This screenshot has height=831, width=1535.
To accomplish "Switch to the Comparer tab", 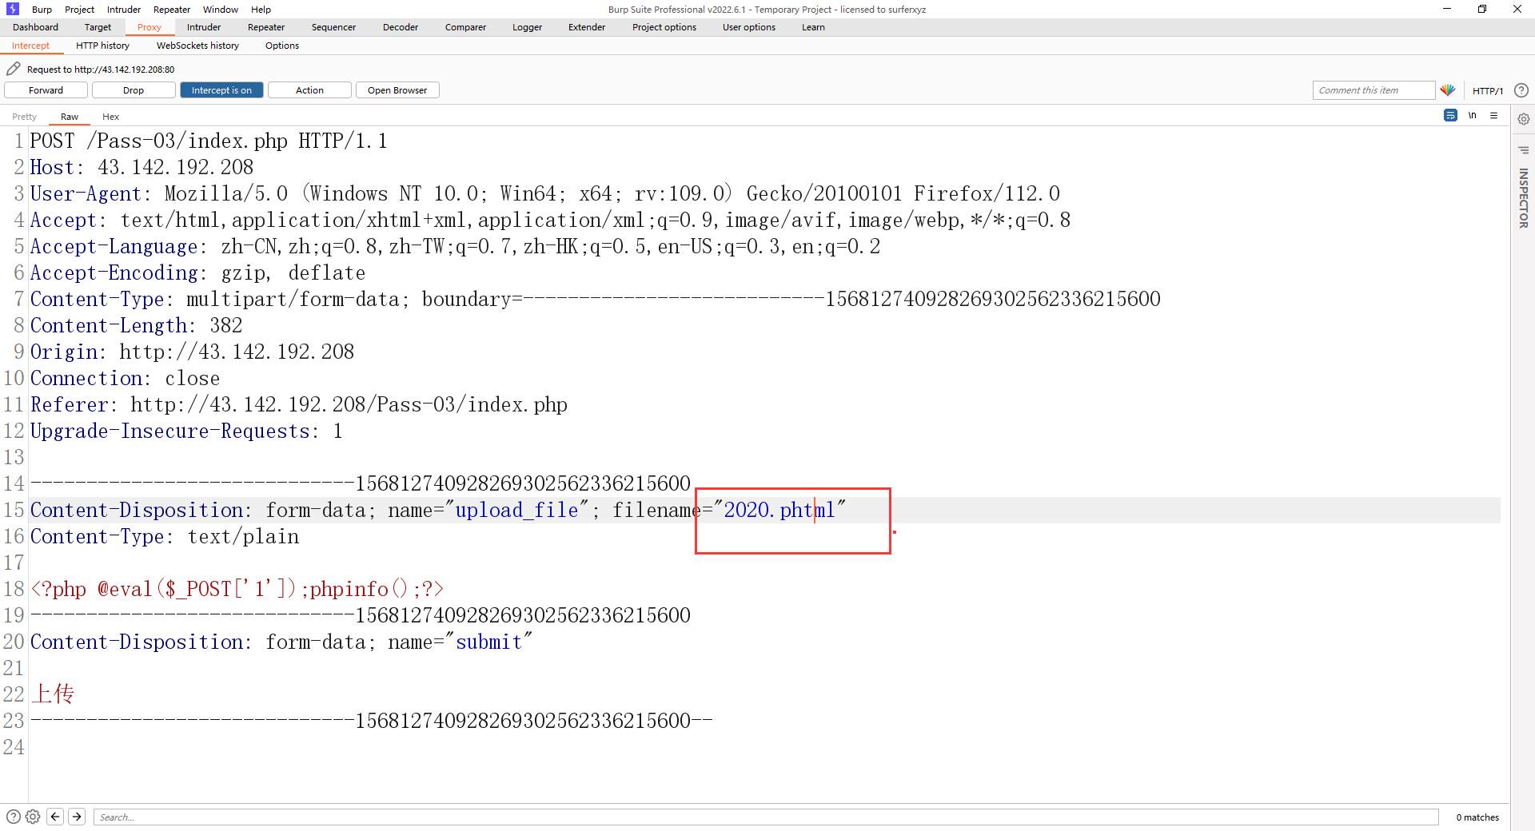I will click(x=465, y=27).
